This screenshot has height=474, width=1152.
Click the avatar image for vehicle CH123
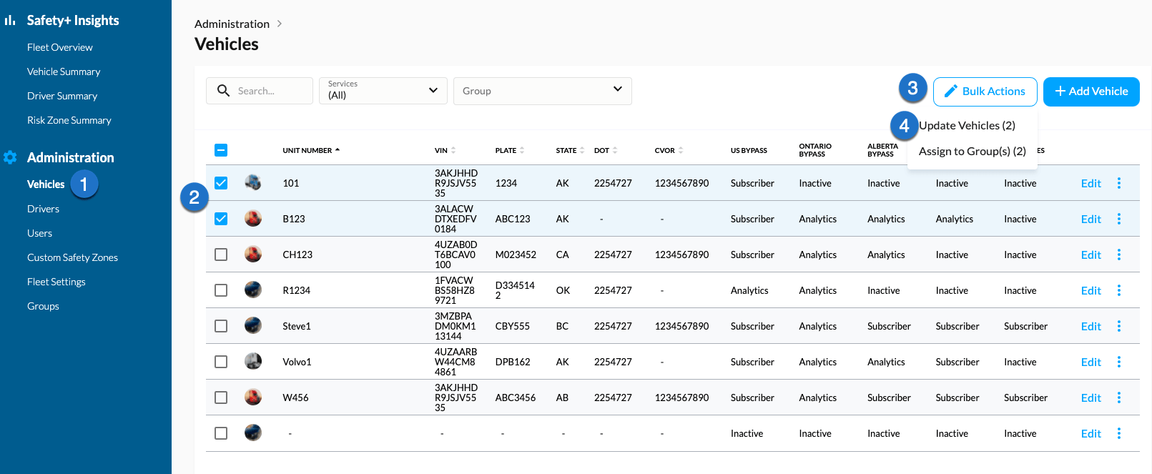tap(253, 254)
